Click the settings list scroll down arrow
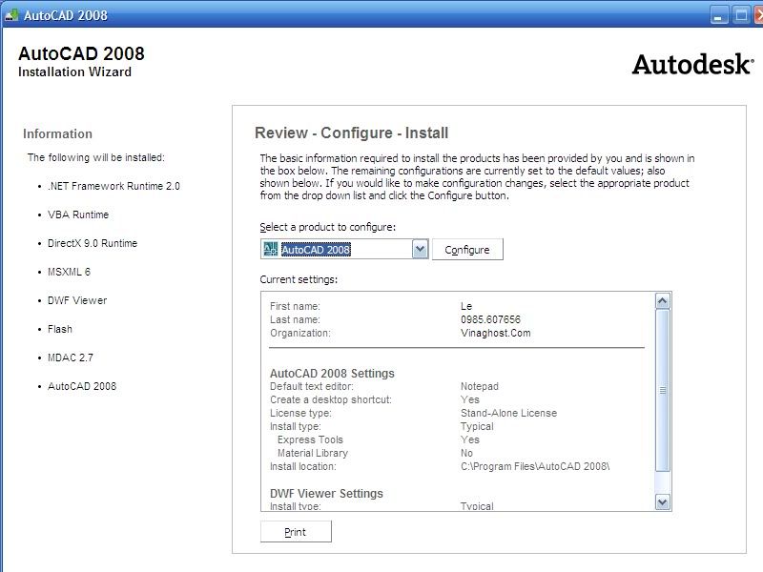Image resolution: width=763 pixels, height=572 pixels. [x=662, y=501]
